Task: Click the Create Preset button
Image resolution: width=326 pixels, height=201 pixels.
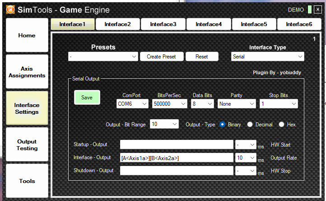Action: coord(161,57)
